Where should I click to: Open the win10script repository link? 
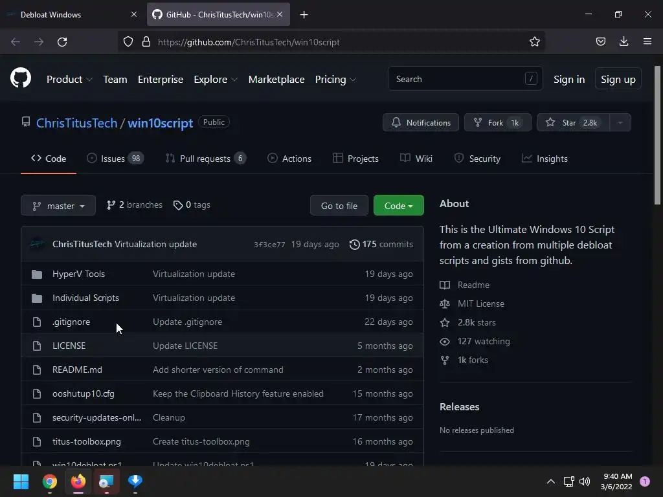[161, 123]
